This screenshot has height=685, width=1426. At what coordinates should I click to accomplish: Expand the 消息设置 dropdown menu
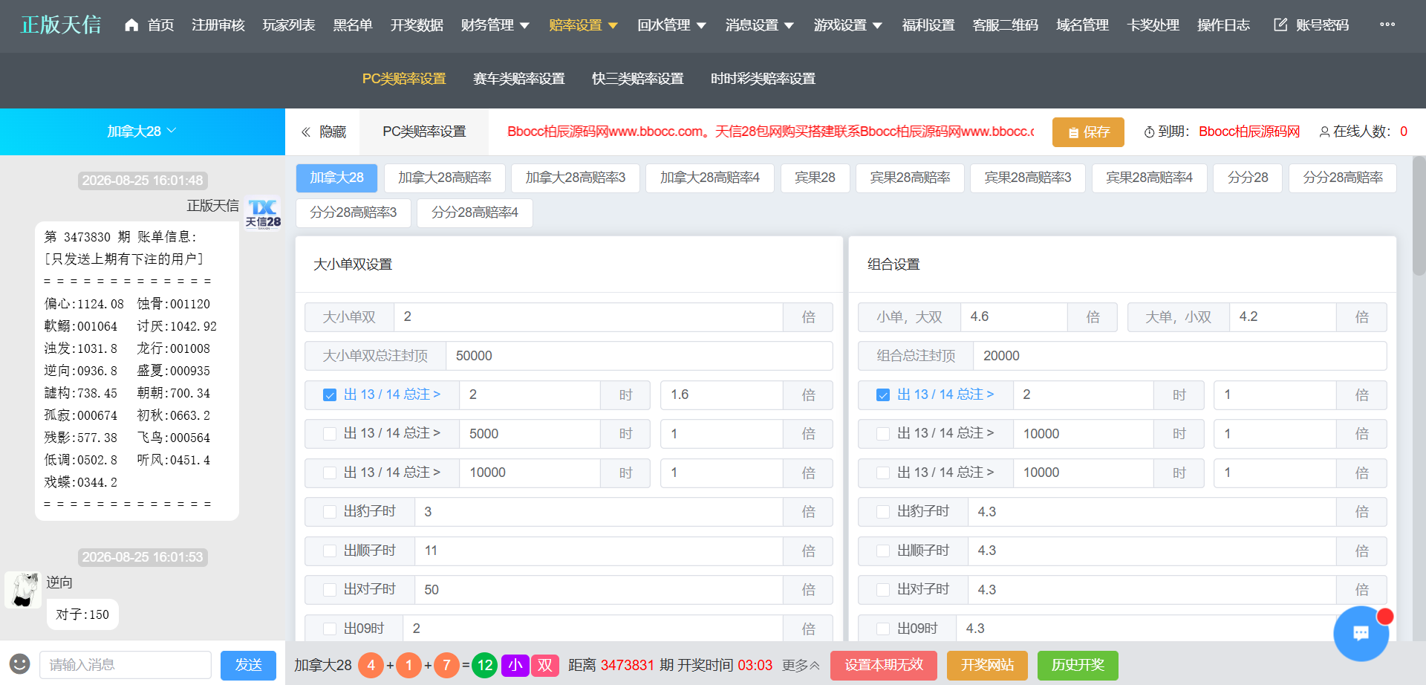tap(760, 25)
